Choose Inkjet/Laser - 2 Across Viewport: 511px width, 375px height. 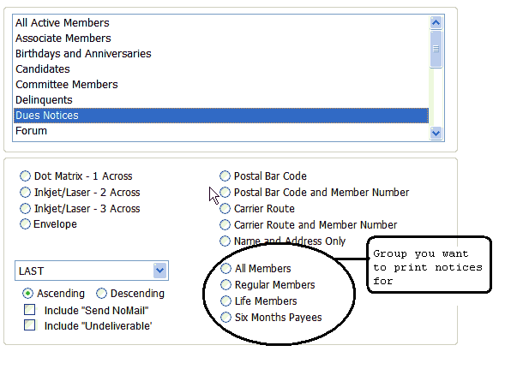(x=25, y=193)
